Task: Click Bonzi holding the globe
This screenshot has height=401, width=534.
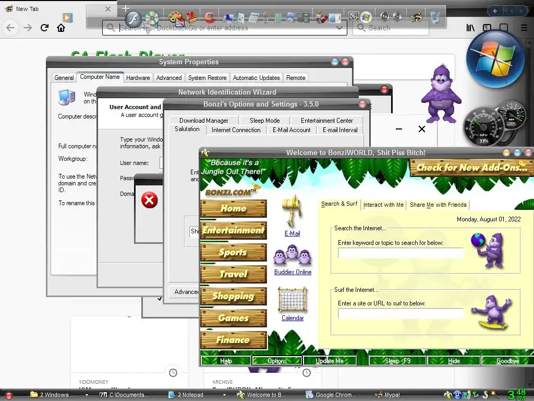Action: (488, 251)
